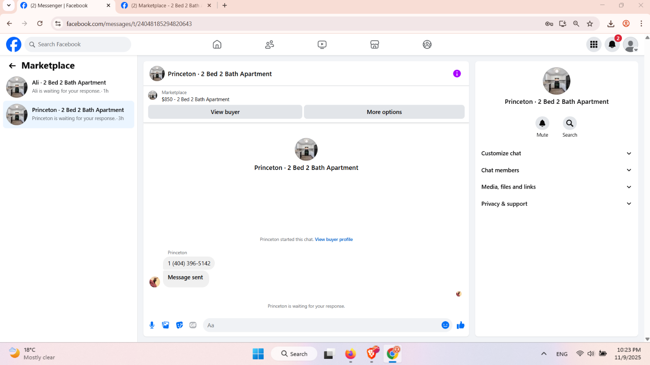650x365 pixels.
Task: Click the View buyer button
Action: (225, 112)
